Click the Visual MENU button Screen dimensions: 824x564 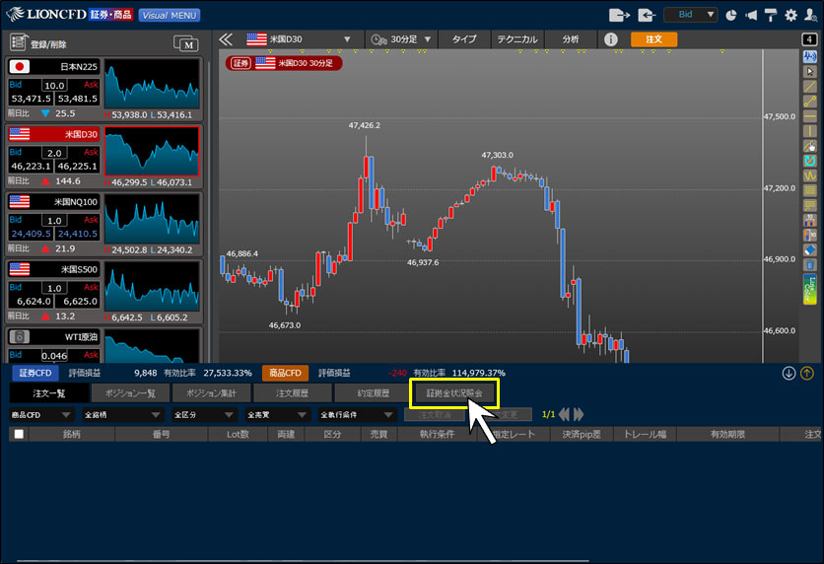tap(169, 15)
